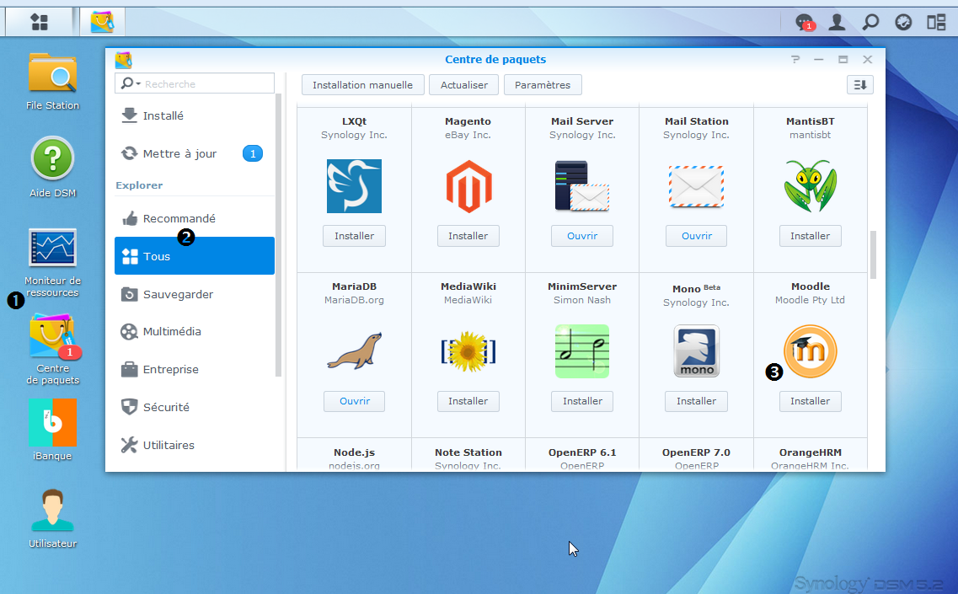The image size is (958, 594).
Task: Open the widgets panel icon
Action: pyautogui.click(x=936, y=23)
